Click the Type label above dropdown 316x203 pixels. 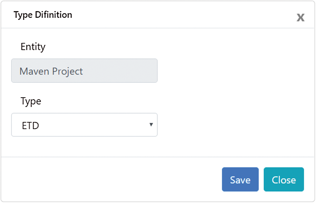click(x=31, y=101)
